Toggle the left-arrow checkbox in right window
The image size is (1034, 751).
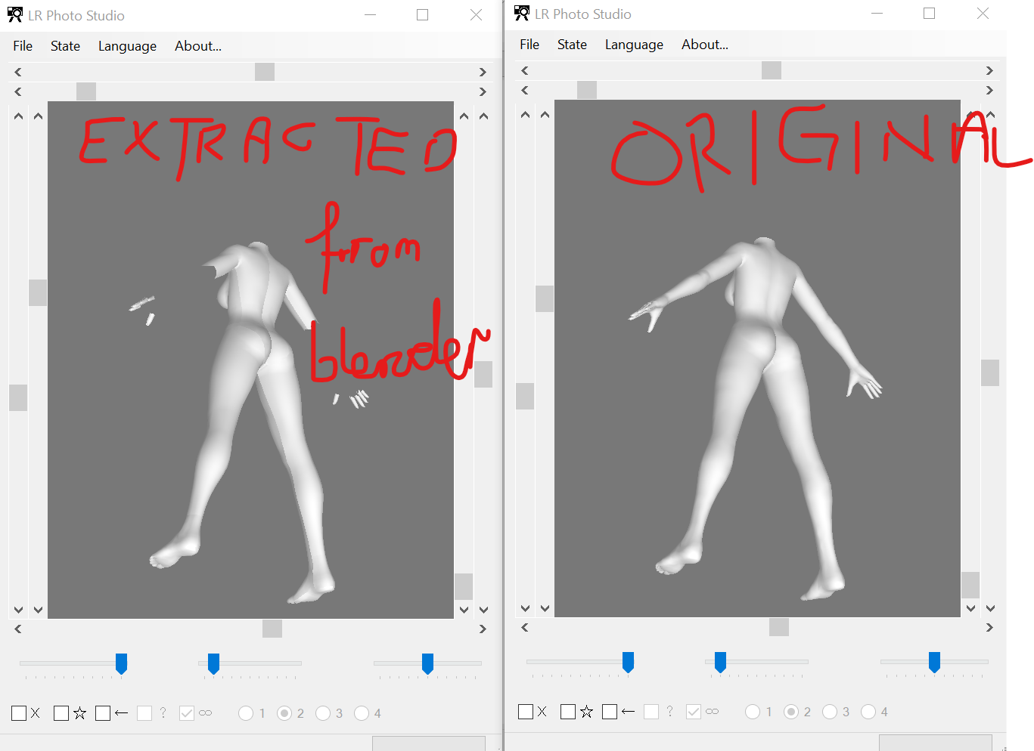610,712
